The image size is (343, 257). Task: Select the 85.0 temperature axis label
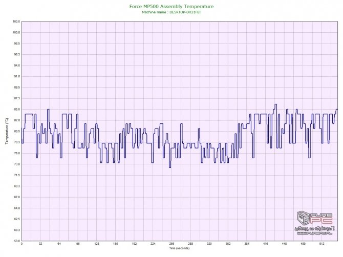click(x=16, y=110)
